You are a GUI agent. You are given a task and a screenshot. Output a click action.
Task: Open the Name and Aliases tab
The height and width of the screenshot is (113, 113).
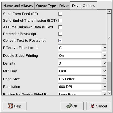click(18, 6)
